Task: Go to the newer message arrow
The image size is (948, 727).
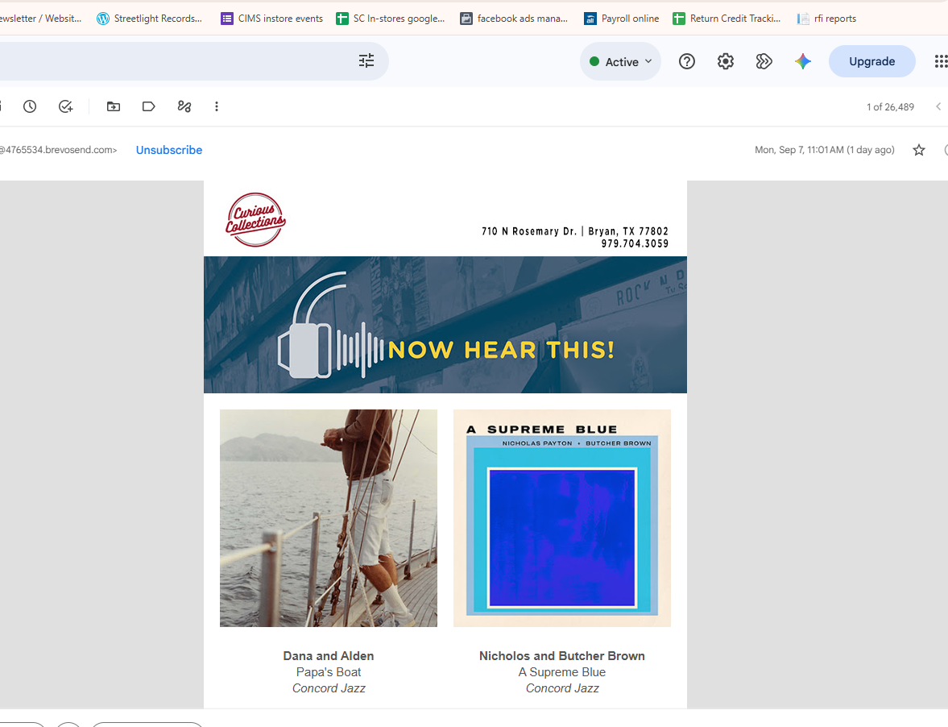Action: pyautogui.click(x=938, y=106)
